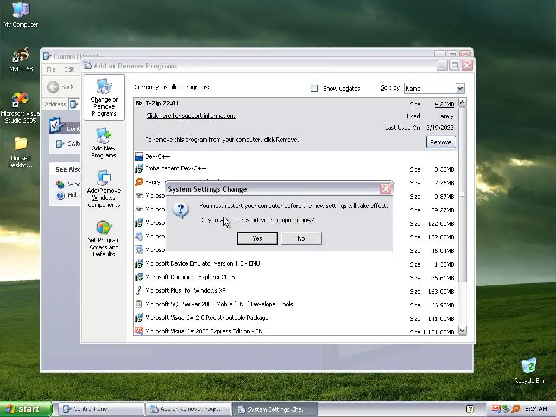Select Microsoft Document Explorer 2005 entry
This screenshot has width=556, height=417.
(189, 277)
